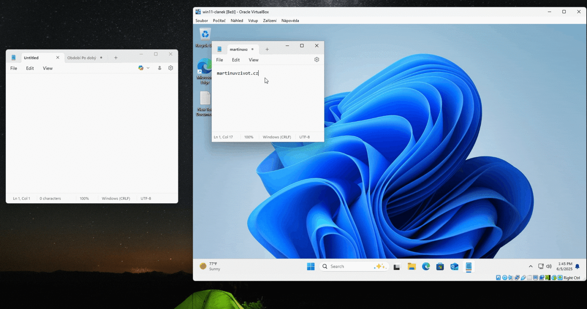This screenshot has height=309, width=587.
Task: Select the New Text Document desktop file
Action: point(204,103)
